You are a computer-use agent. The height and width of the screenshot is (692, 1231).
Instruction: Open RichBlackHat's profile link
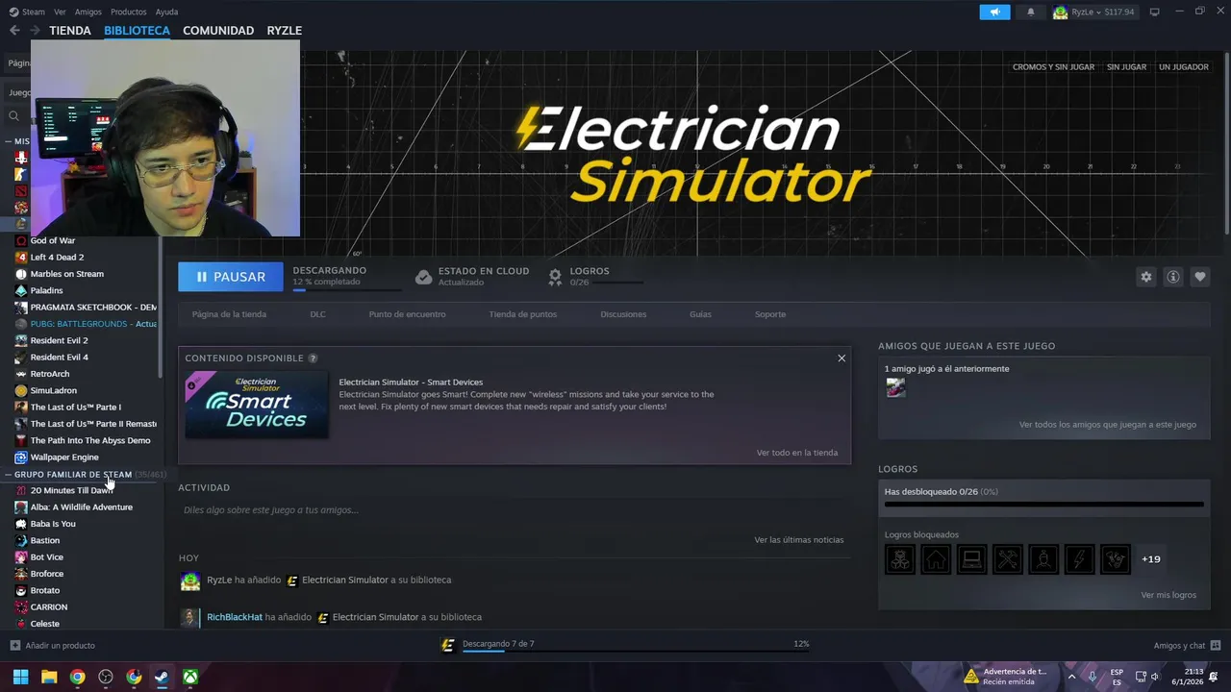tap(235, 617)
